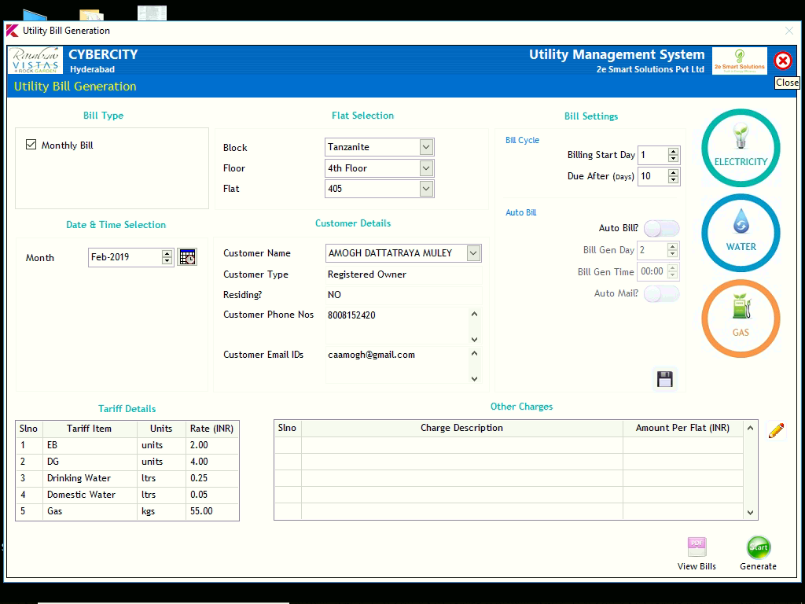This screenshot has height=604, width=805.
Task: Click the Registered Owner customer type field
Action: pos(403,274)
